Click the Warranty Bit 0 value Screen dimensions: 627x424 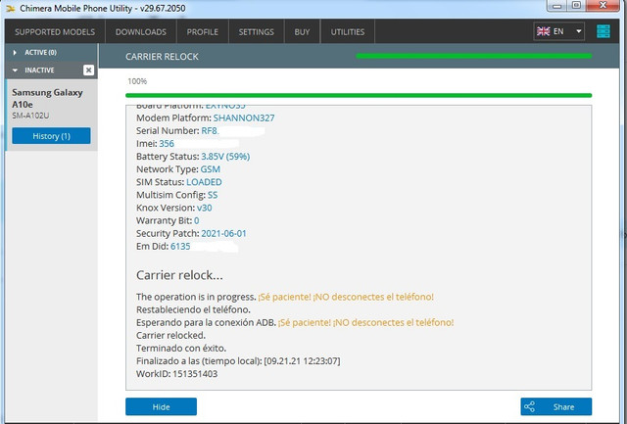pyautogui.click(x=196, y=220)
